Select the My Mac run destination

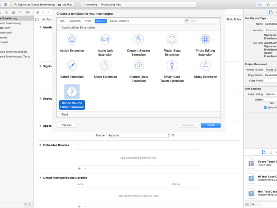tap(65, 5)
